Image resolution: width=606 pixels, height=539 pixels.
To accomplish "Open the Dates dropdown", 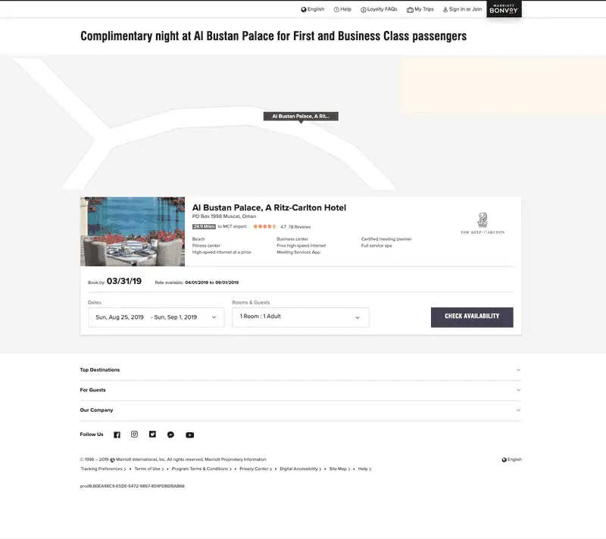I will (x=156, y=317).
